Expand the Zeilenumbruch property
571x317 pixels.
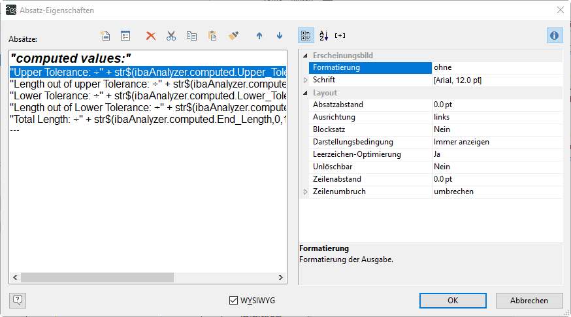click(x=305, y=192)
